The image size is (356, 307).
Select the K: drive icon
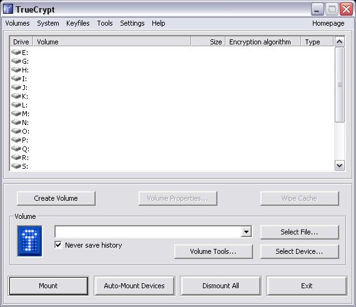pos(16,96)
